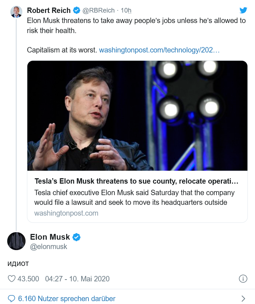Image resolution: width=255 pixels, height=304 pixels.
Task: Expand conversation with right chevron
Action: [243, 298]
